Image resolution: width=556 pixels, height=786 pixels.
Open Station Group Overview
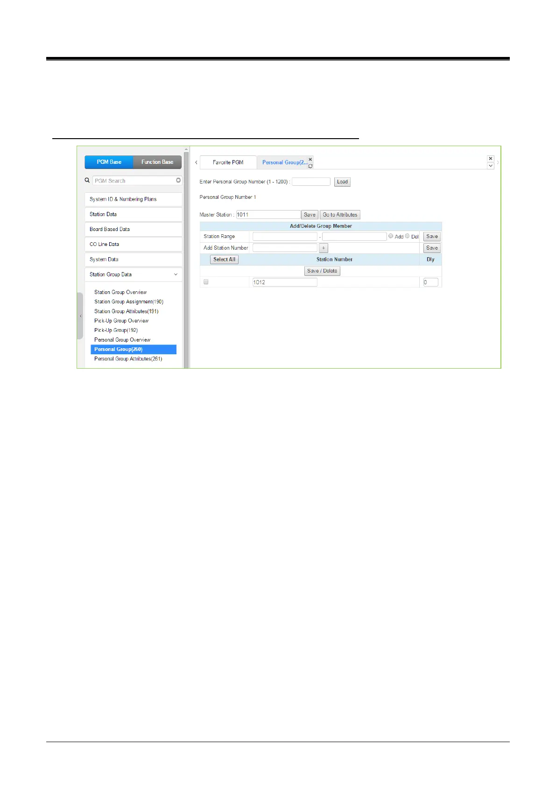tap(120, 292)
